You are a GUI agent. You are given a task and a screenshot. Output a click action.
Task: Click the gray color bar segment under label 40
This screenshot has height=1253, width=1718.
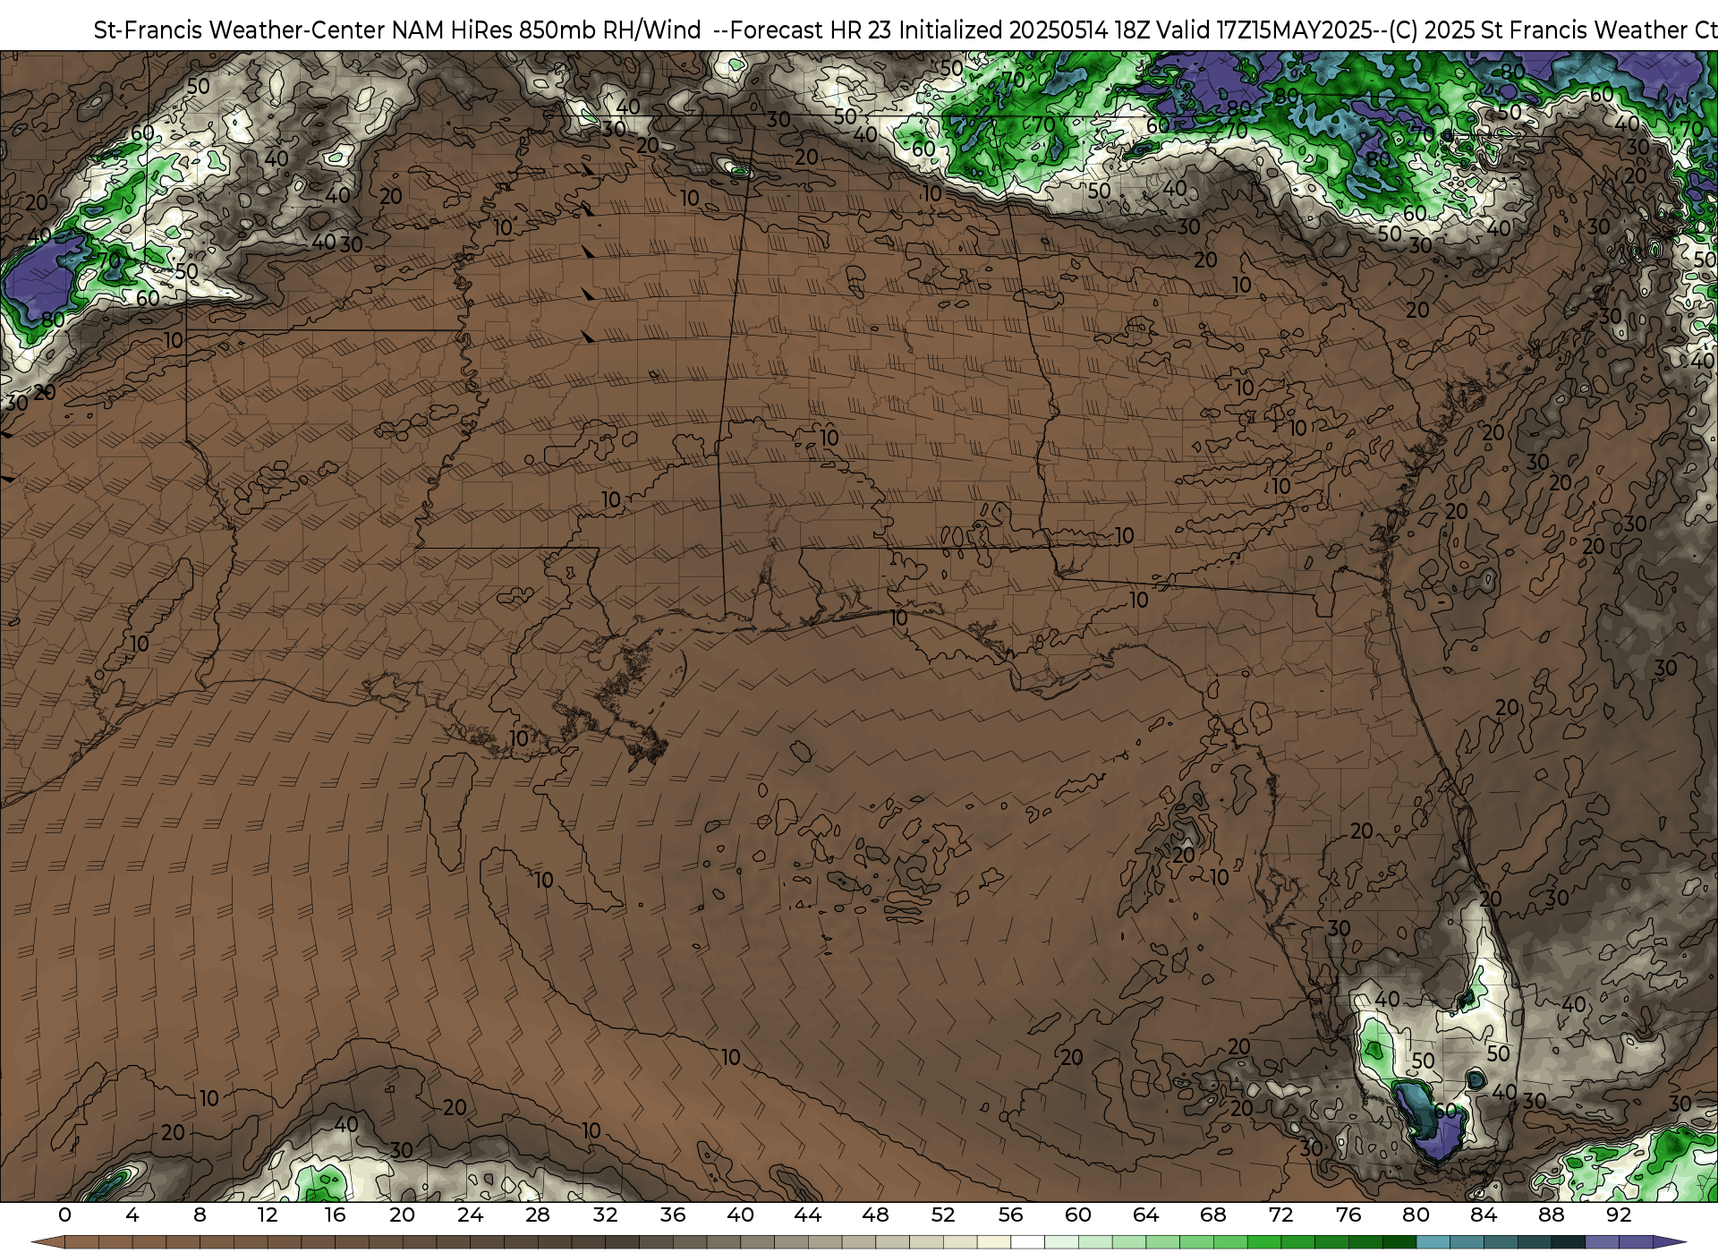[x=757, y=1242]
